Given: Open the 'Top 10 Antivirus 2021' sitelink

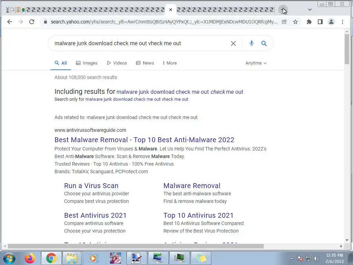Looking at the screenshot, I should point(198,215).
